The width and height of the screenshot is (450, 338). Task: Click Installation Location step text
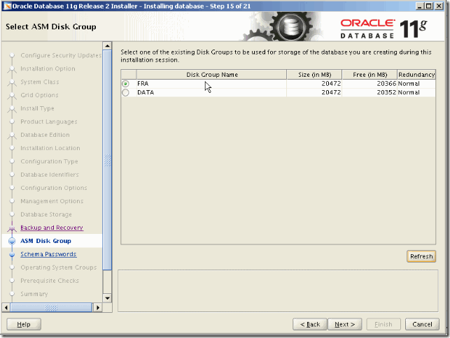pyautogui.click(x=50, y=148)
